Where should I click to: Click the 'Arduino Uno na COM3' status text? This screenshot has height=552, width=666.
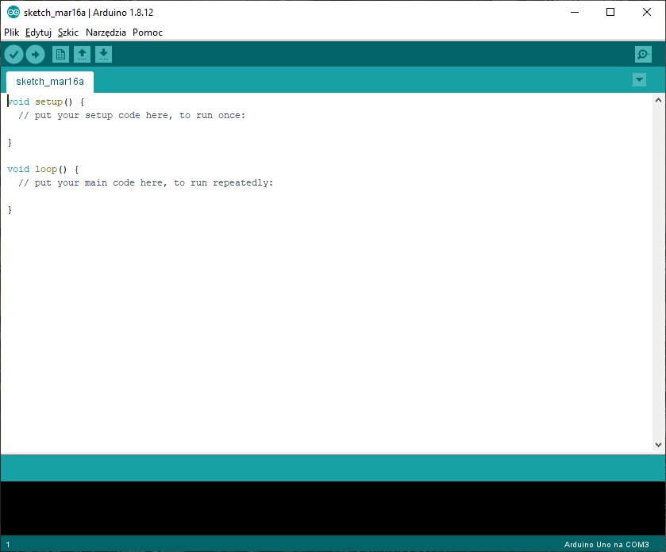[606, 544]
